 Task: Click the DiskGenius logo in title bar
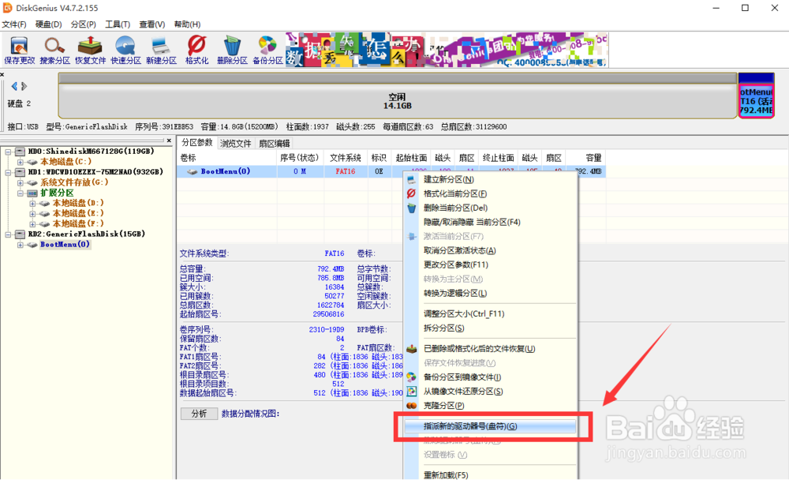[6, 8]
